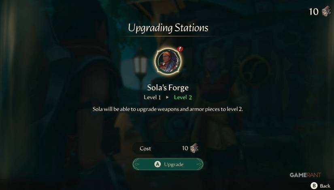
Task: Click the green Upgrade button
Action: [168, 164]
